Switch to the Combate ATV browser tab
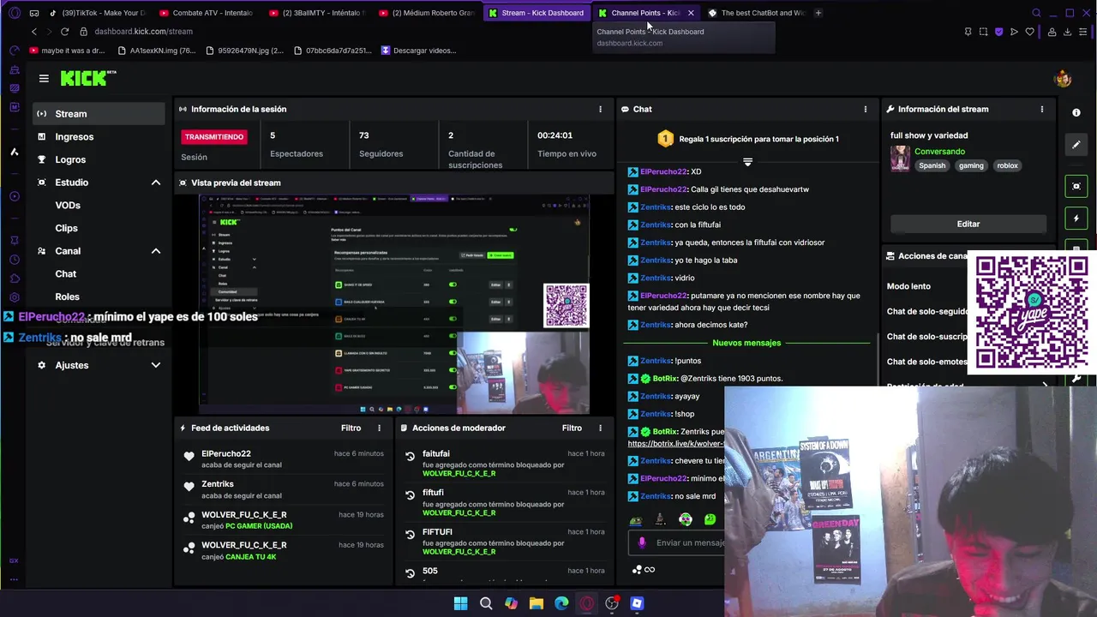 (x=207, y=13)
